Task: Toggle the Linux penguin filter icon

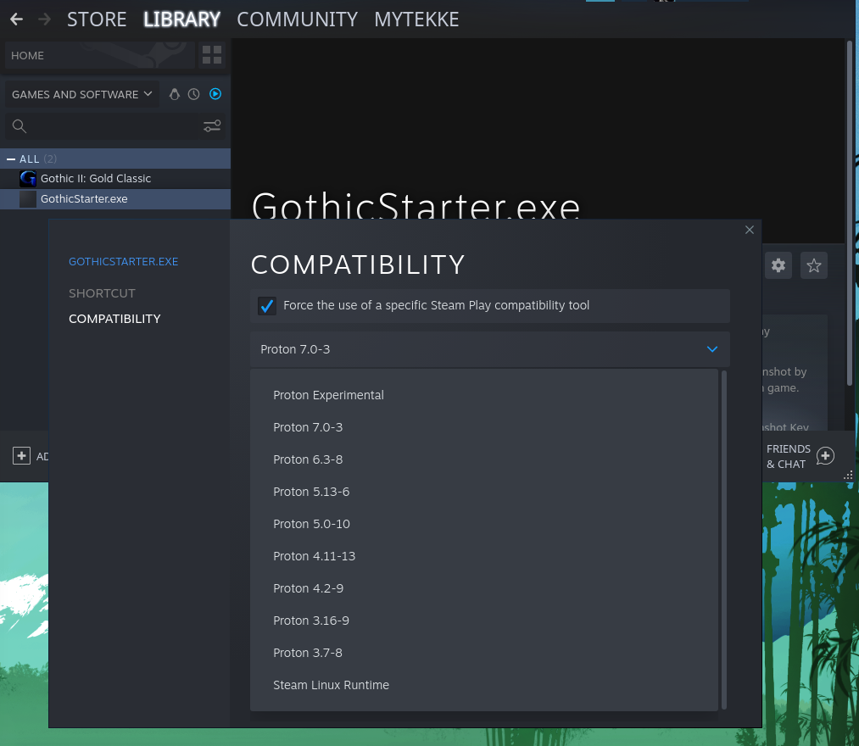Action: [175, 94]
